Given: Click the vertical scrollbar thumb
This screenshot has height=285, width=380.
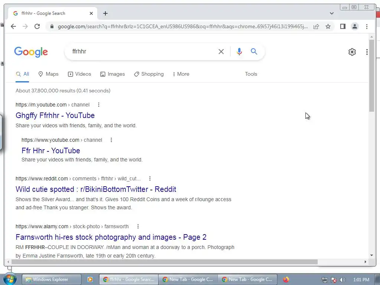Looking at the screenshot, I should tap(371, 76).
